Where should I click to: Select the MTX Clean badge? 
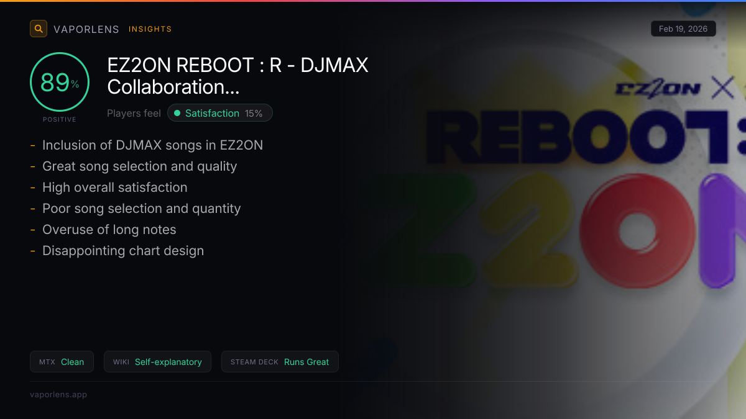click(x=62, y=362)
